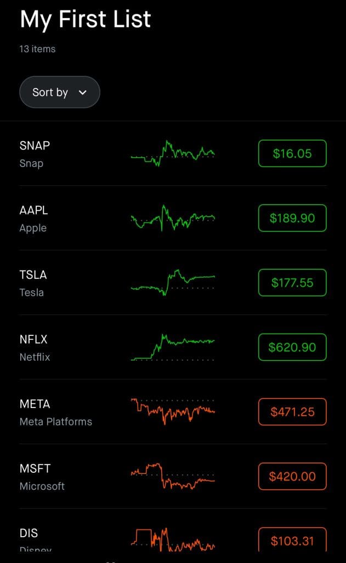The image size is (346, 563).
Task: Click the SNAP price button showing $16.05
Action: click(x=292, y=153)
